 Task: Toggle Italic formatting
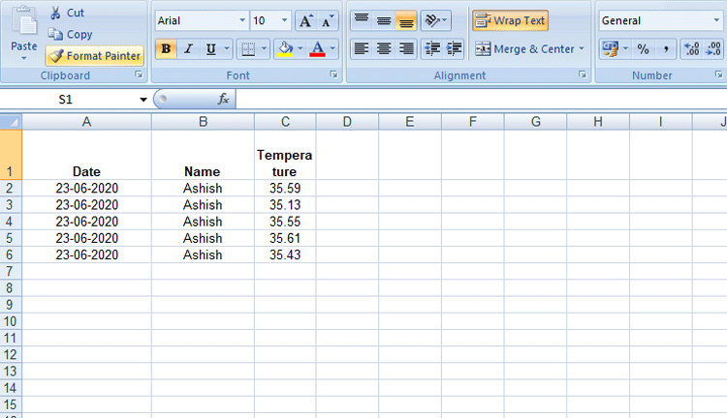(188, 48)
